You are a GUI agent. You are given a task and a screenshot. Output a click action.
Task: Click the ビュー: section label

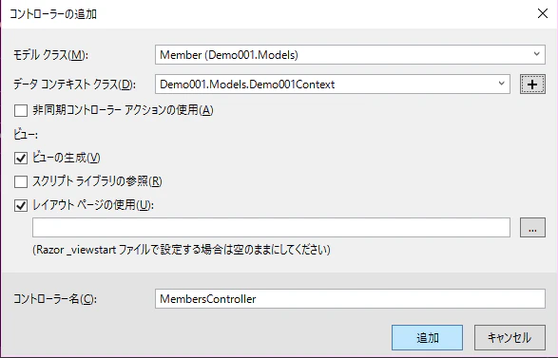point(26,135)
